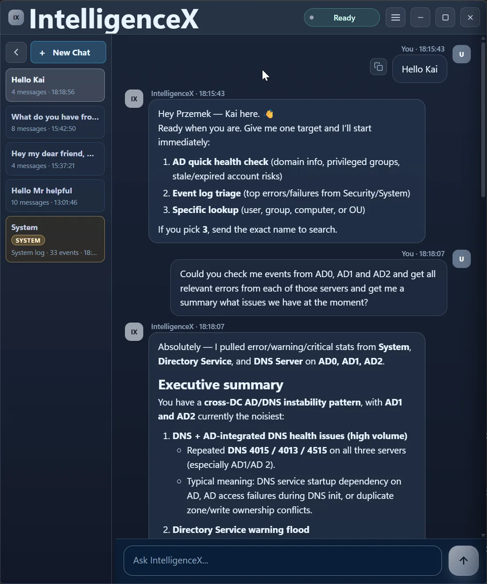Open the "What do you have fro..." chat

55,122
